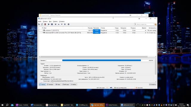191x107 pixels.
Task: Open Options gear icon in toolbar
Action: (x=69, y=24)
